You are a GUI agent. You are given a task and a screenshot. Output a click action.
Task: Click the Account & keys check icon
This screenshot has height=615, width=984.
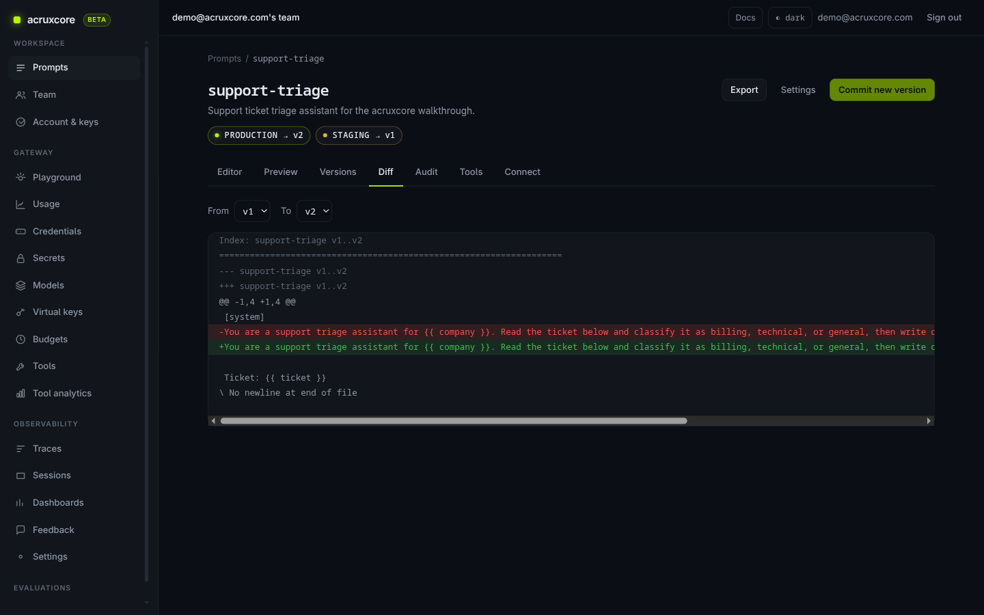[x=20, y=122]
